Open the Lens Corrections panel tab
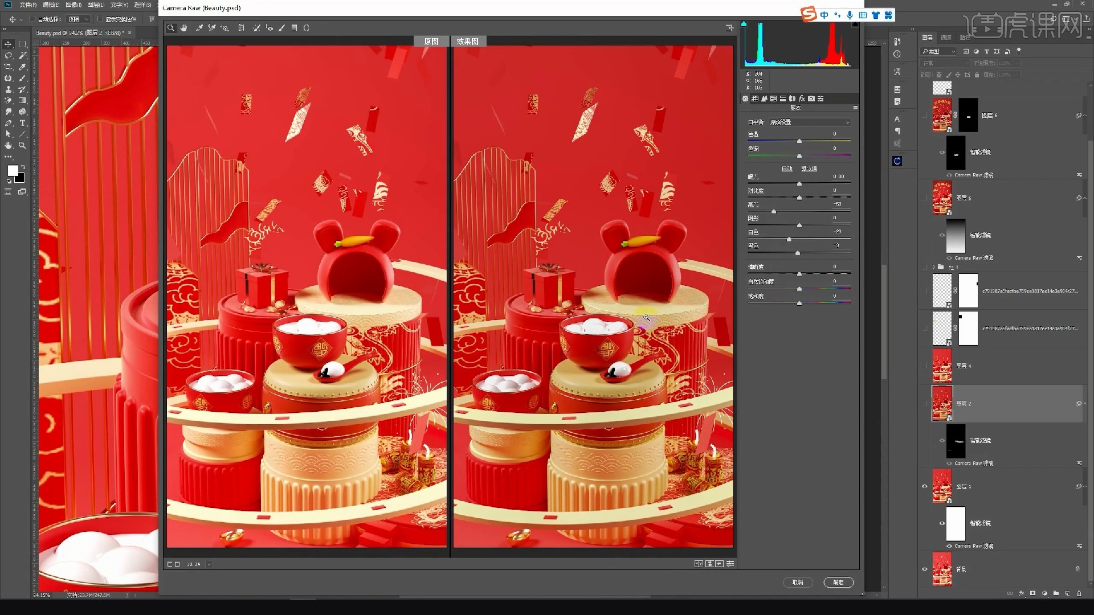This screenshot has height=615, width=1094. [x=792, y=99]
